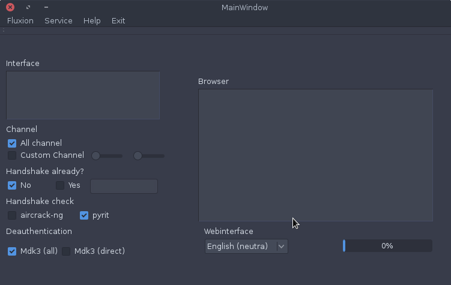Viewport: 451px width, 285px height.
Task: Uncheck the All channel checkbox
Action: click(x=12, y=143)
